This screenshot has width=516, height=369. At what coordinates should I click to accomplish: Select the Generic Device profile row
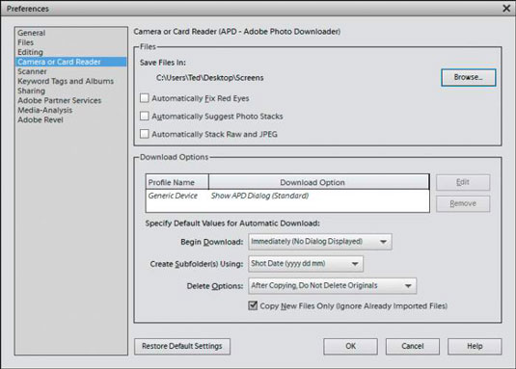tap(287, 196)
